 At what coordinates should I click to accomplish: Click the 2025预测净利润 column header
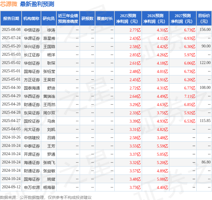128,19
